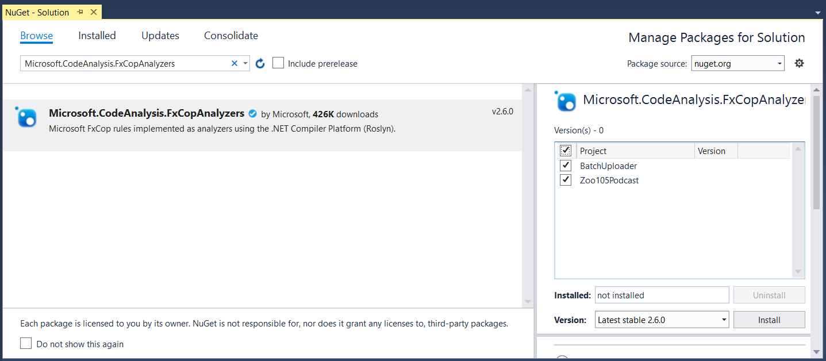Toggle the select-all projects header checkbox
The image size is (826, 361).
pos(565,150)
